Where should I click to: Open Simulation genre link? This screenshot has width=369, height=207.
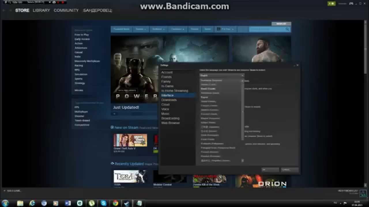tap(81, 74)
